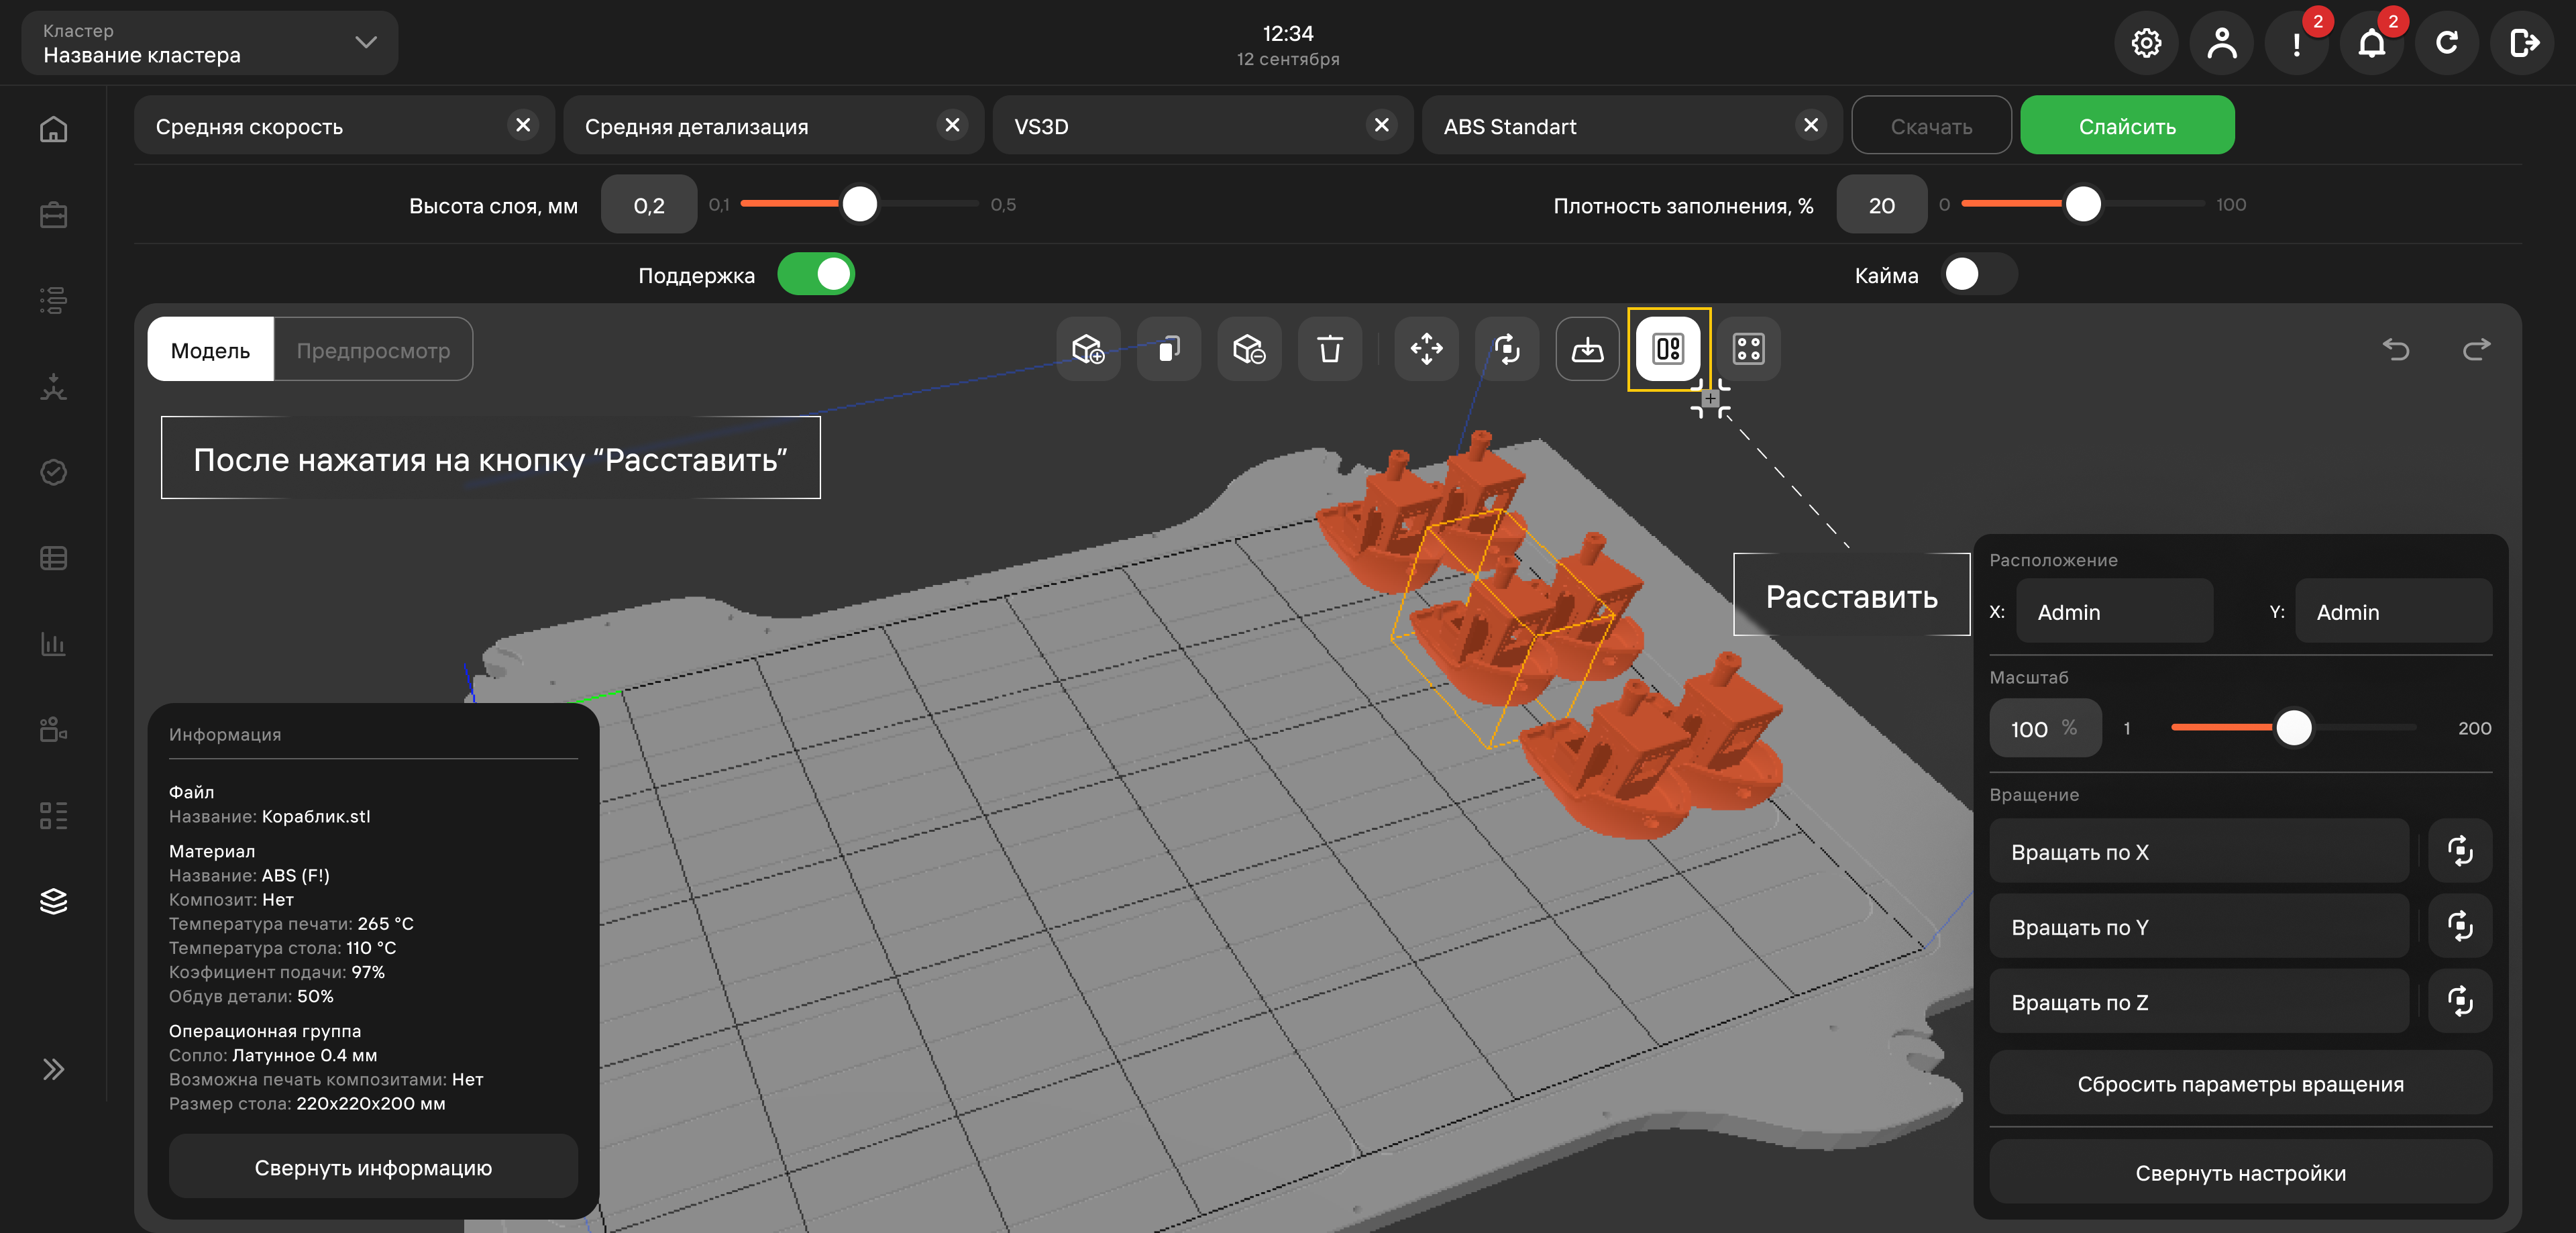
Task: Undo the last action
Action: pos(2396,349)
